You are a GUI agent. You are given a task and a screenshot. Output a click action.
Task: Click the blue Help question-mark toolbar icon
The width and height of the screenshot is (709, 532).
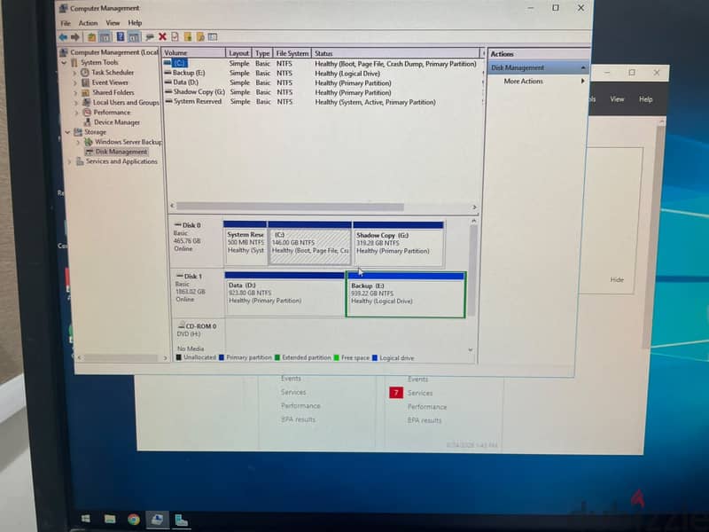[x=121, y=36]
